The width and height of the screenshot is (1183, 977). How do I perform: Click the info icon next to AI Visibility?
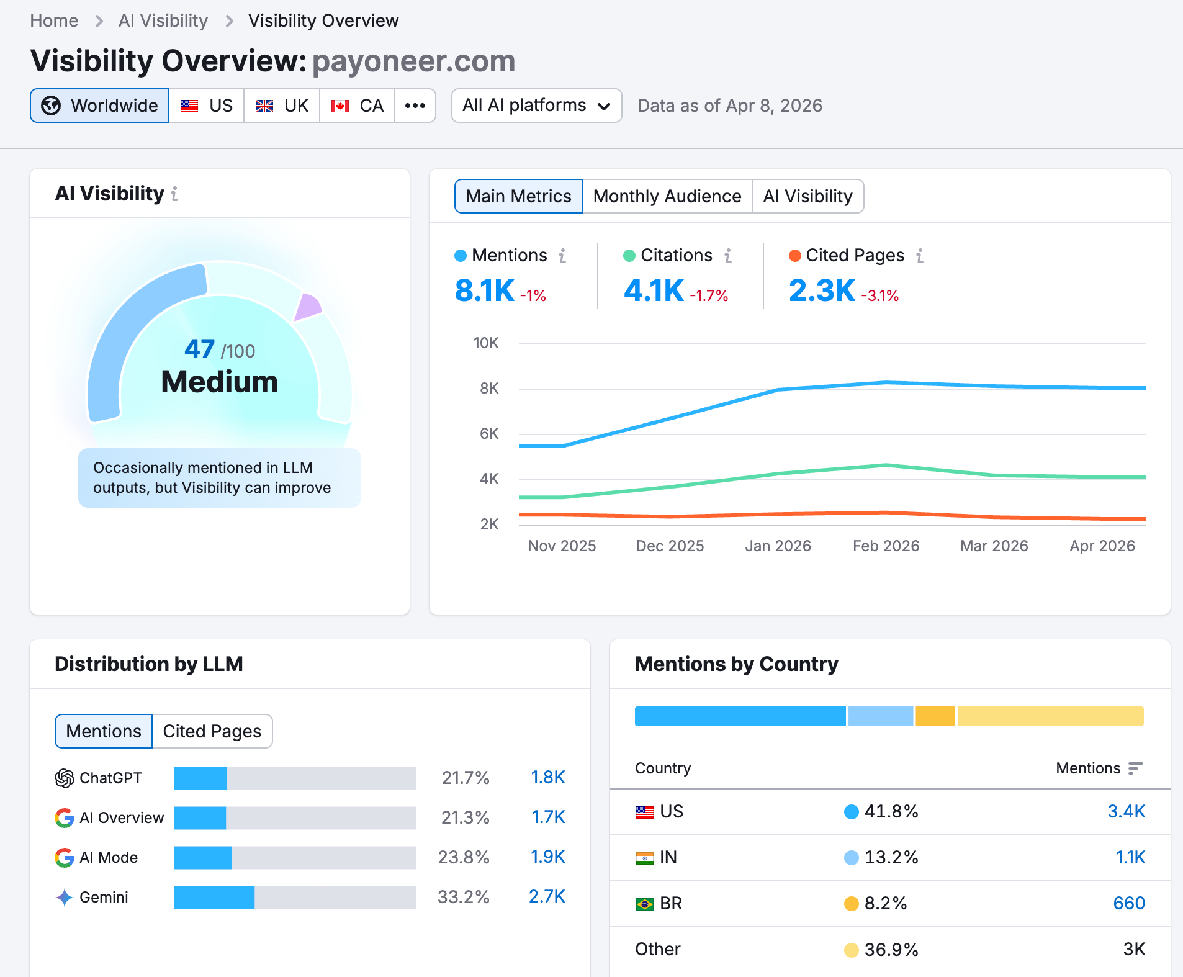click(176, 194)
